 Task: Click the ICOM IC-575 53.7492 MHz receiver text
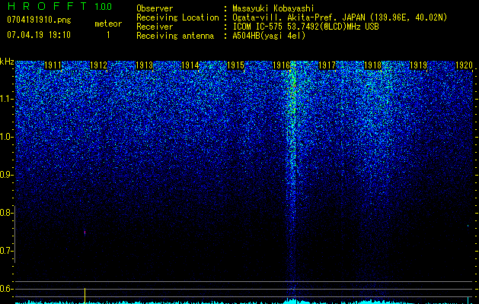(305, 27)
